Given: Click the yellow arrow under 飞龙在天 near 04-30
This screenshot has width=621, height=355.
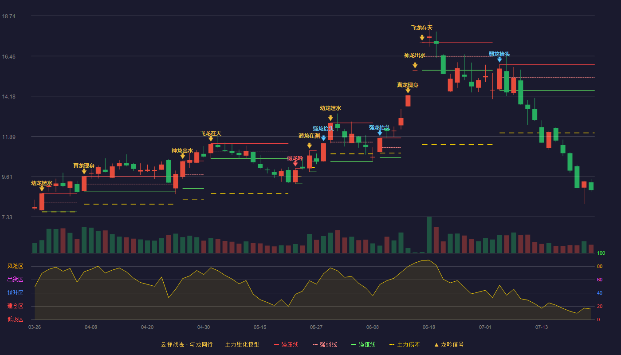Looking at the screenshot, I should 211,139.
